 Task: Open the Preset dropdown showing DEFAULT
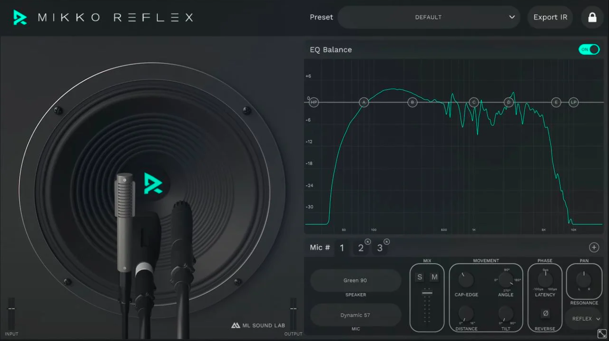pyautogui.click(x=429, y=18)
